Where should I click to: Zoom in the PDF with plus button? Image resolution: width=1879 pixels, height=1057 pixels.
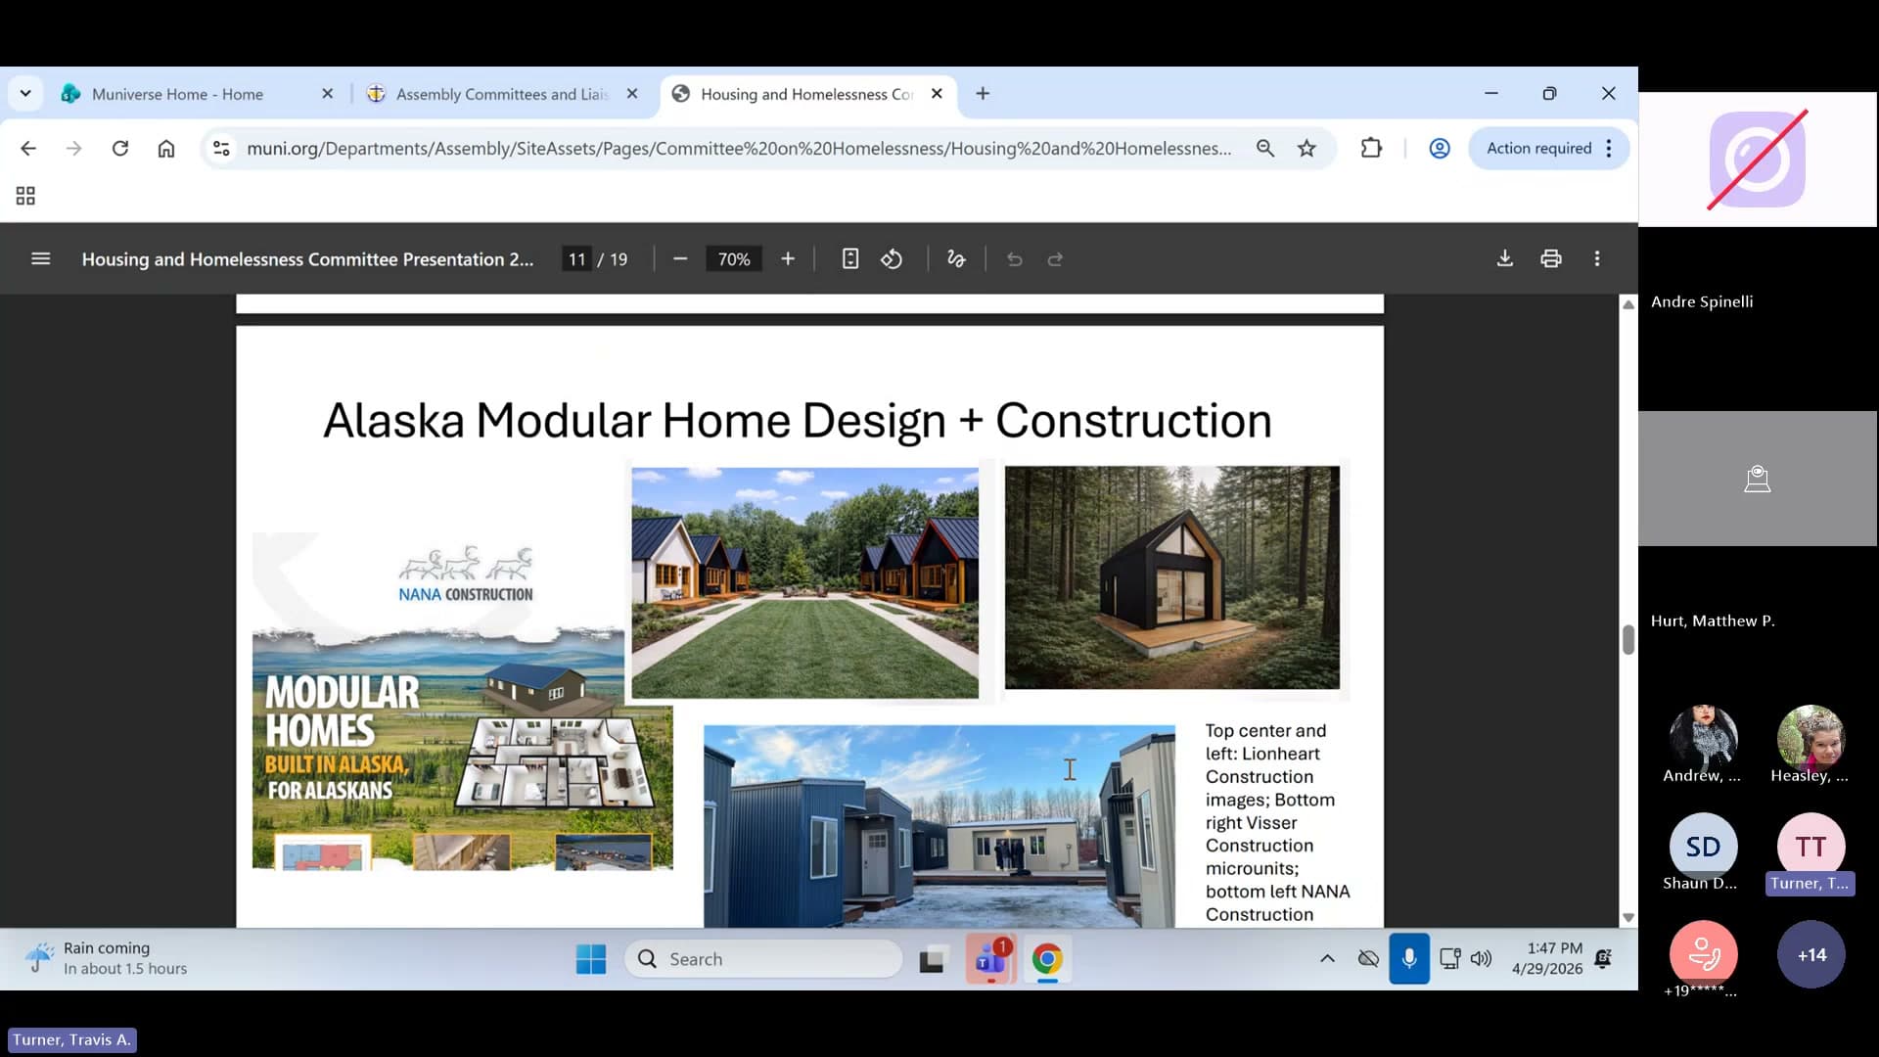(x=788, y=259)
